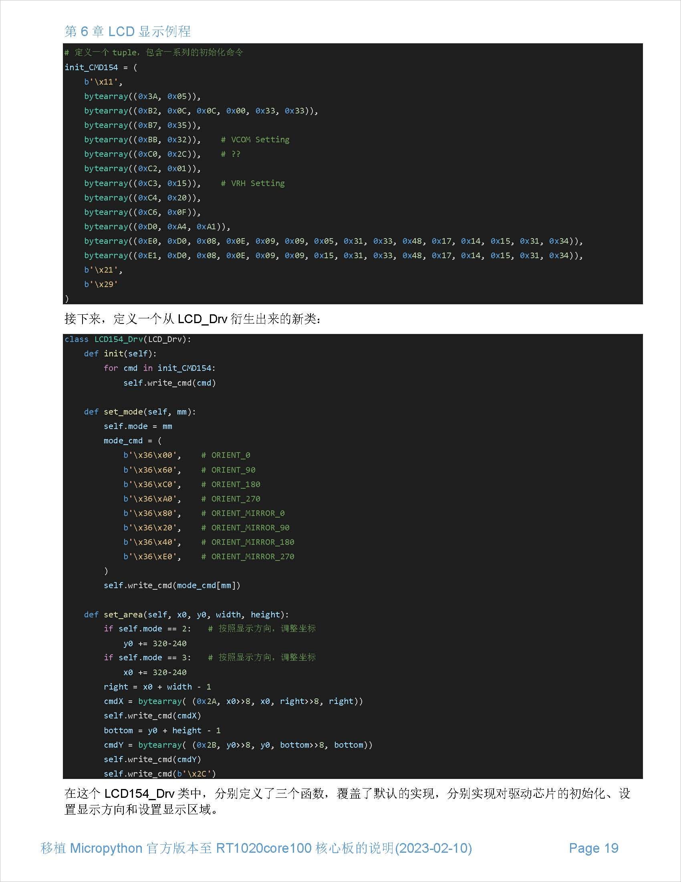The height and width of the screenshot is (882, 681).
Task: Click the def init(self) line
Action: 130,353
